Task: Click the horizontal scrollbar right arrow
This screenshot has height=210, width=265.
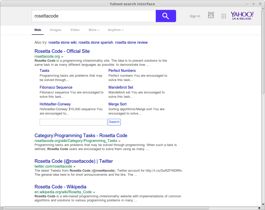Action: [259, 208]
